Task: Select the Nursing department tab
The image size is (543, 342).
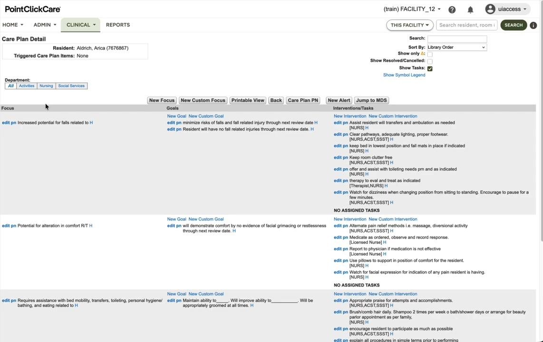Action: click(46, 86)
